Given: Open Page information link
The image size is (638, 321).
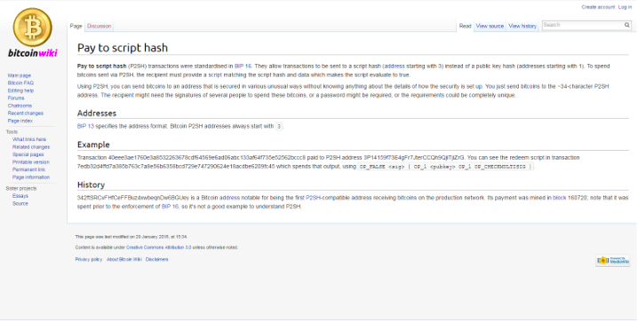Looking at the screenshot, I should [31, 177].
